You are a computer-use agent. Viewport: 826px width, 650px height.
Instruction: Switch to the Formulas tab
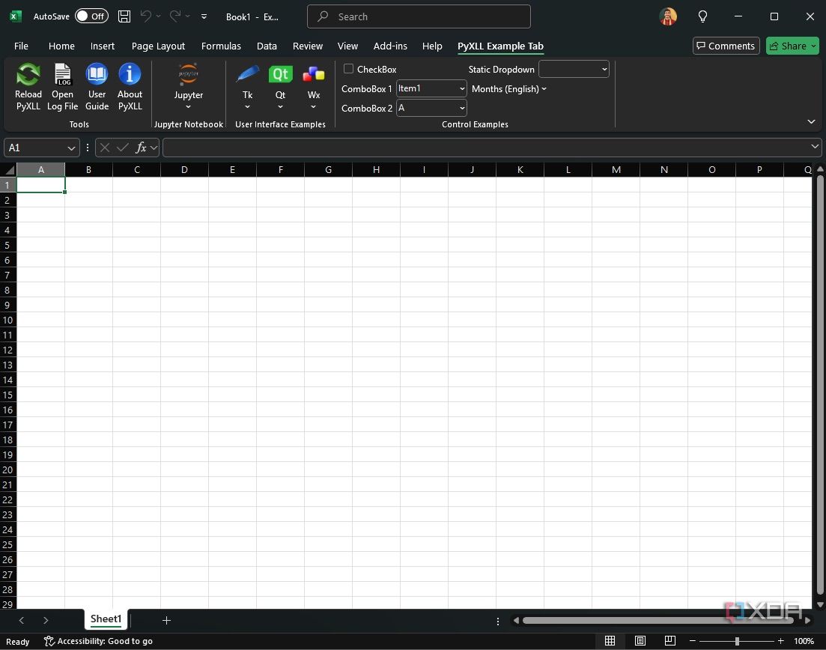pos(221,46)
